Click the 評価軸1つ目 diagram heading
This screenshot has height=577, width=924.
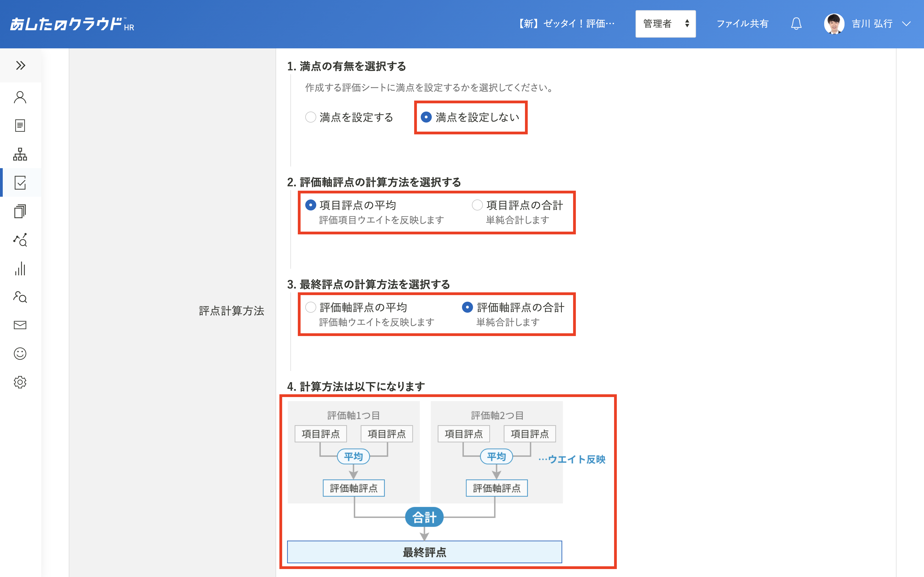tap(354, 415)
